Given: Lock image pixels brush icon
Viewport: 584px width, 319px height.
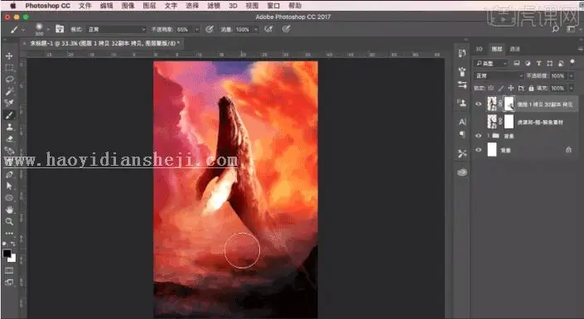Looking at the screenshot, I should tap(501, 89).
